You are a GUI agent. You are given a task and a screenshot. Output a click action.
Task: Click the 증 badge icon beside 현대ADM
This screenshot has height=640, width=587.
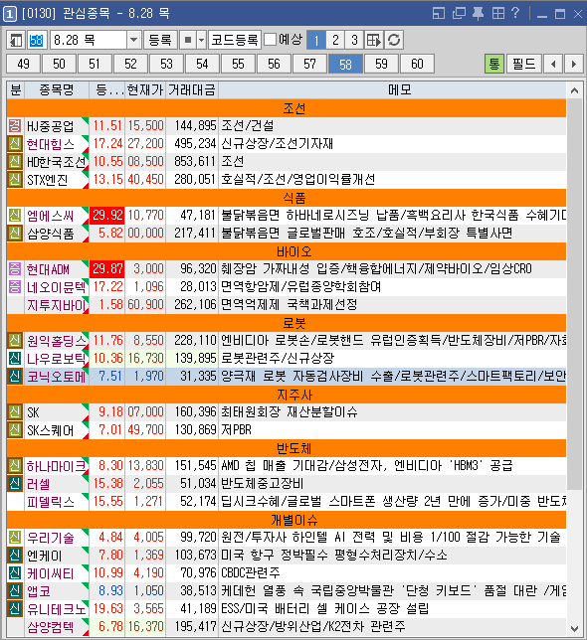point(15,269)
